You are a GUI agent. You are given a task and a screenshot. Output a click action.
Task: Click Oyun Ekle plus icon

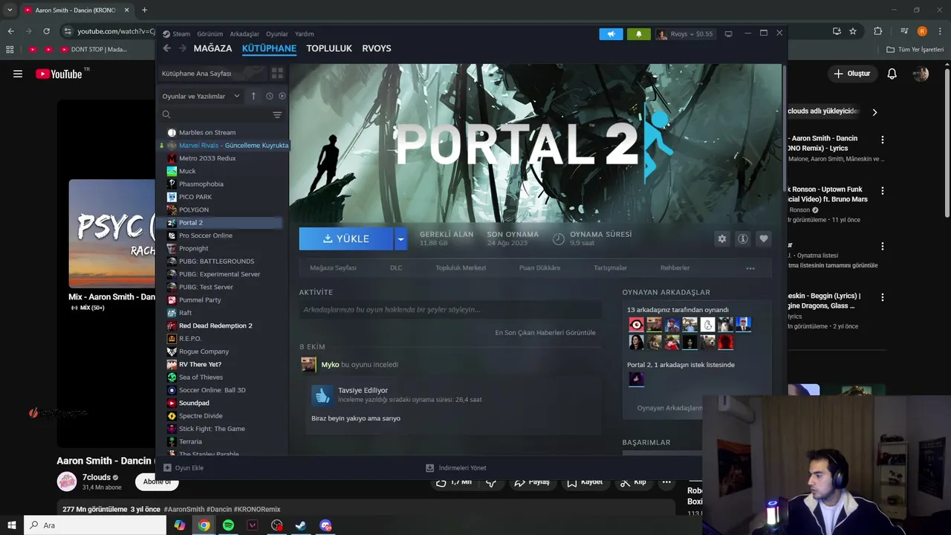click(167, 468)
